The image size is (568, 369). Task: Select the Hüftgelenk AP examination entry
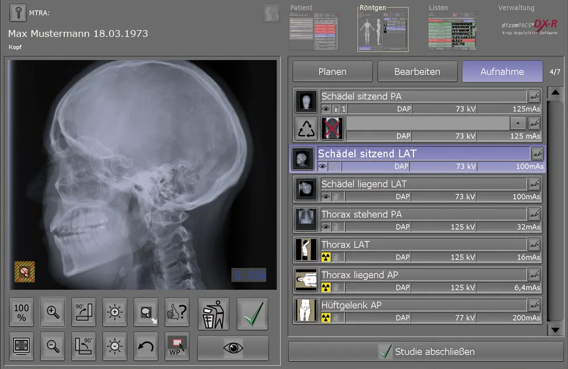pos(423,305)
